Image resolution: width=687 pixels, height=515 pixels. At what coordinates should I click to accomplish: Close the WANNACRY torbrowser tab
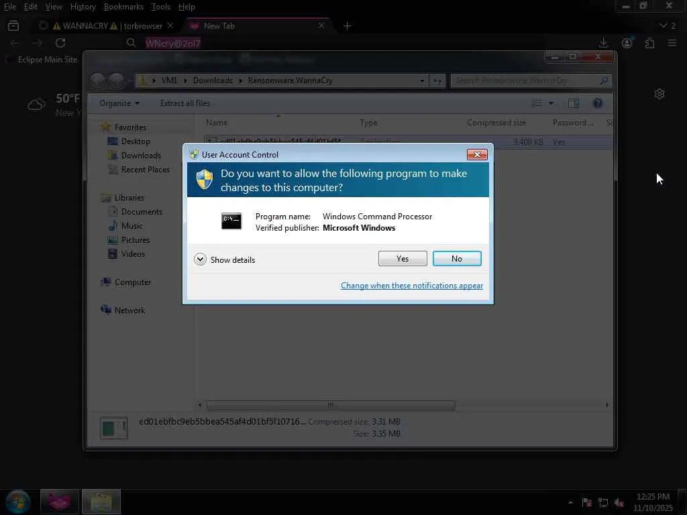(170, 26)
